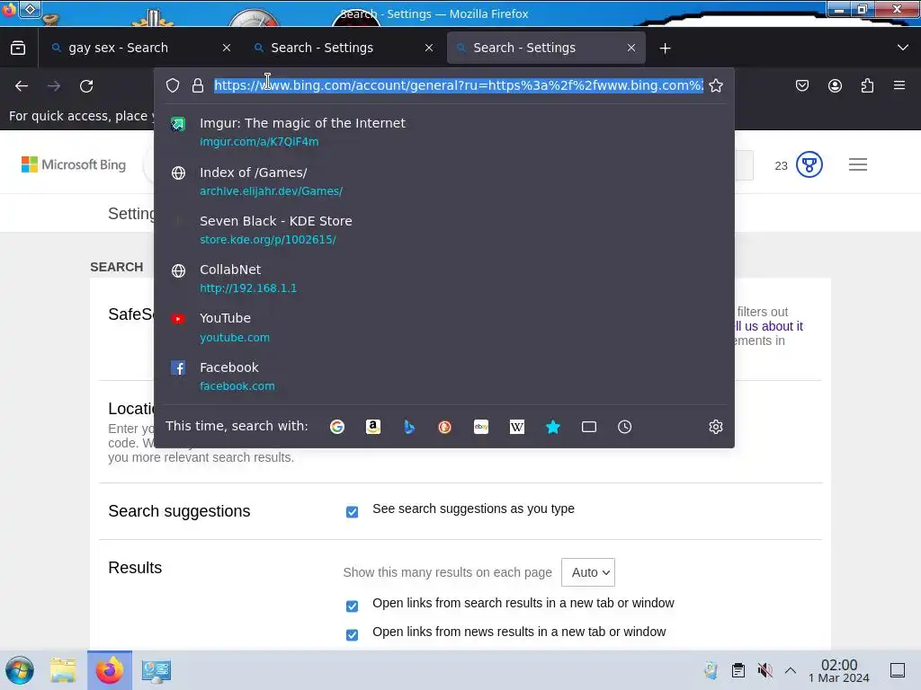Open new tab with plus button
The image size is (921, 690).
(x=665, y=49)
